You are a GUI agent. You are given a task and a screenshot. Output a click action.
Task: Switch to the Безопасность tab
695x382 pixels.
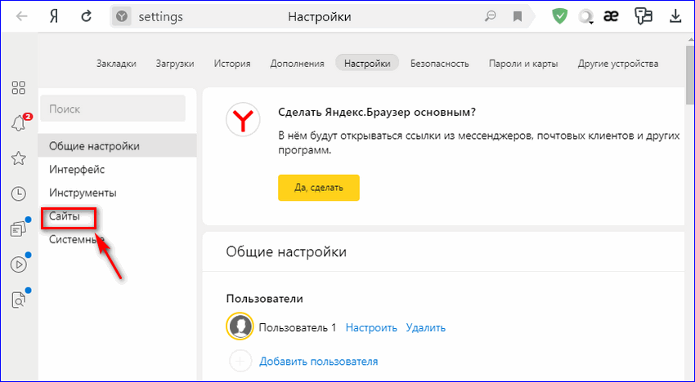[x=439, y=64]
